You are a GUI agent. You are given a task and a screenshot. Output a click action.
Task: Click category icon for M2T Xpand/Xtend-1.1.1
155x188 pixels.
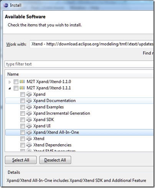pyautogui.click(x=22, y=88)
